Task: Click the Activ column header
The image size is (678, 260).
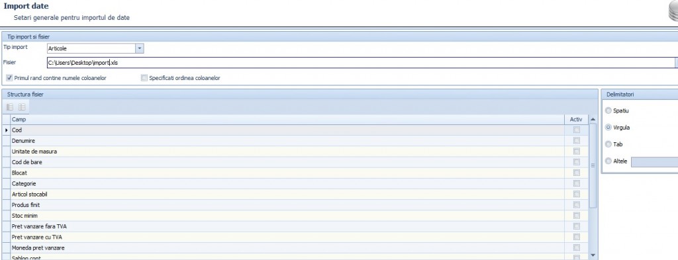Action: [x=577, y=119]
